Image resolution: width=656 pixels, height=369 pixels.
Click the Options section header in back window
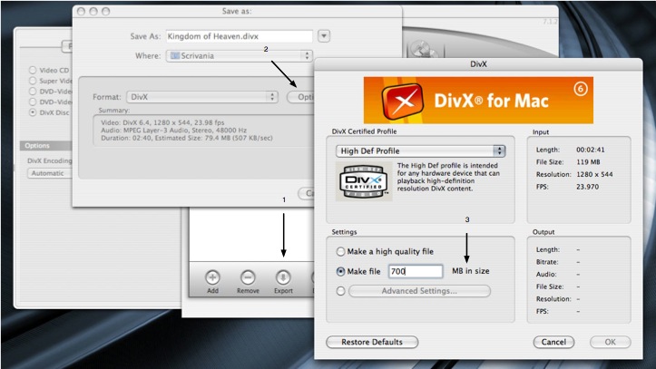click(x=45, y=145)
